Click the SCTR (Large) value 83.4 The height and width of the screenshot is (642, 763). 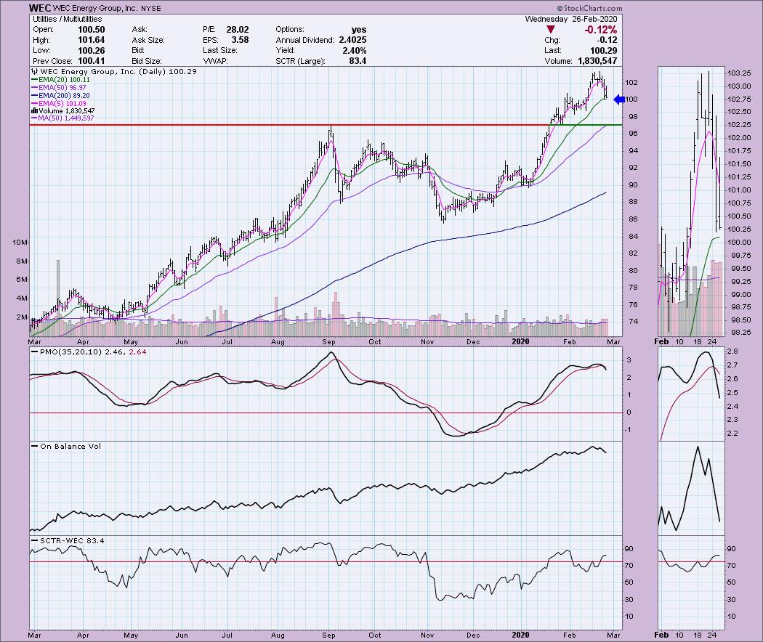(358, 61)
